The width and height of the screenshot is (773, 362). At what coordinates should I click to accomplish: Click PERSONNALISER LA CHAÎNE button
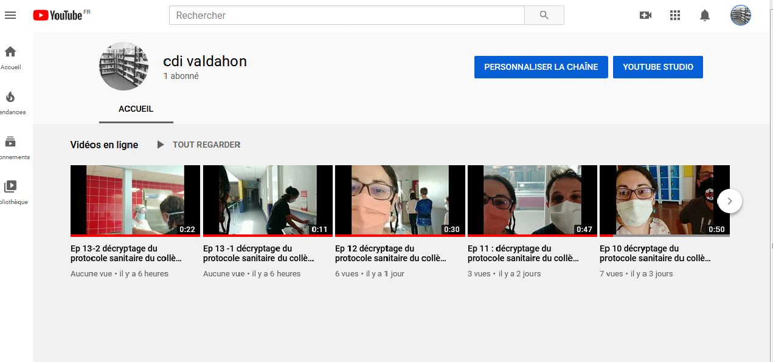541,67
